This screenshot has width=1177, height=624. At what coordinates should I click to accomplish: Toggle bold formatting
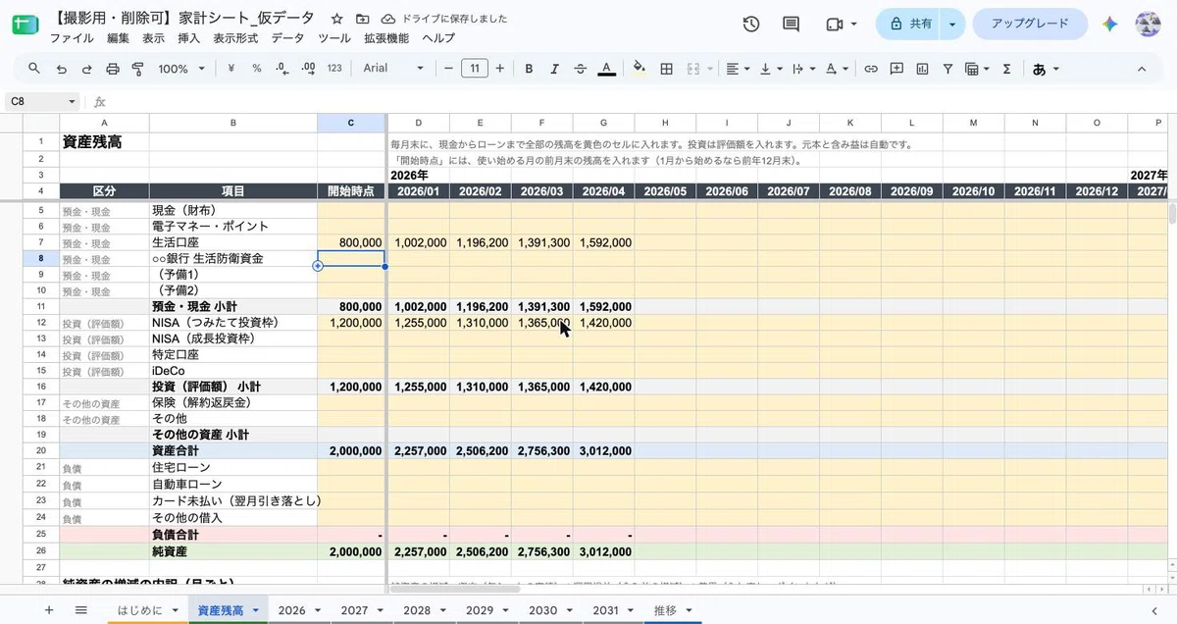point(529,69)
